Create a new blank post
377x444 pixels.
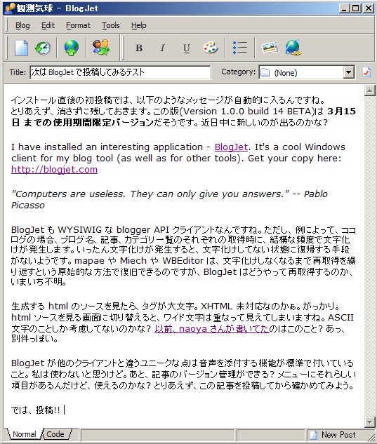tap(21, 48)
